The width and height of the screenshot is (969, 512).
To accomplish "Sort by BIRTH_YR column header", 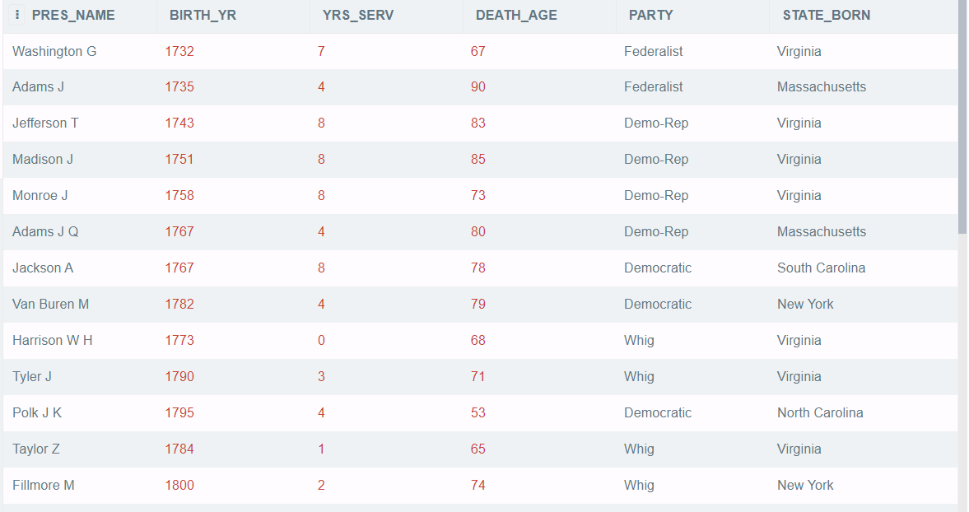I will 203,16.
